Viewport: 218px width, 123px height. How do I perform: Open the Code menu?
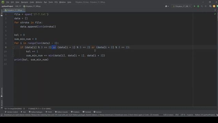point(32,2)
